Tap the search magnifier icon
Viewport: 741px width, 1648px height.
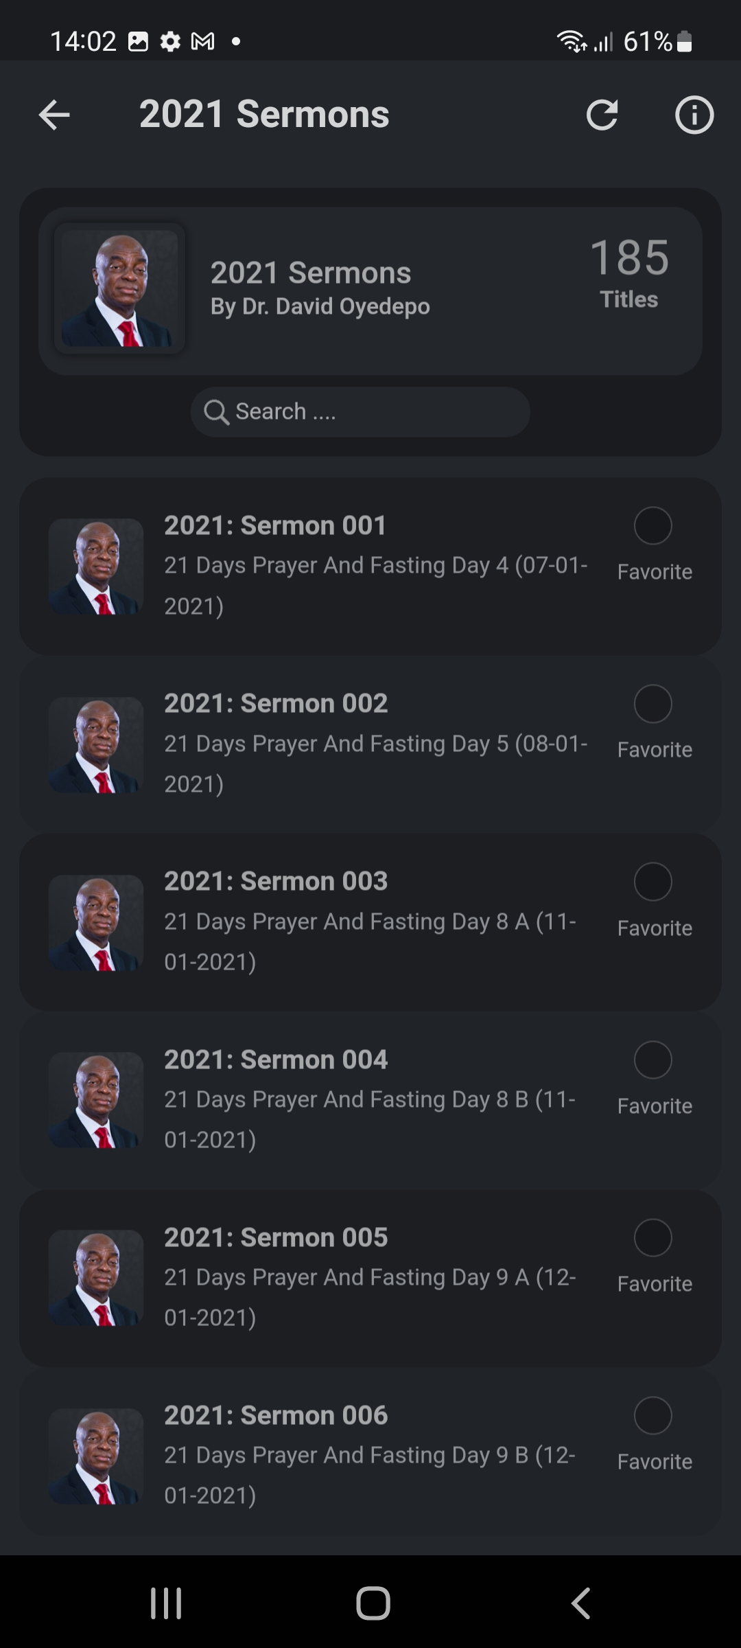coord(216,412)
